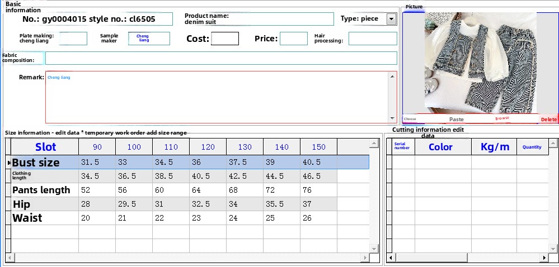The height and width of the screenshot is (267, 559).
Task: Click the Paste picture button
Action: click(x=457, y=119)
